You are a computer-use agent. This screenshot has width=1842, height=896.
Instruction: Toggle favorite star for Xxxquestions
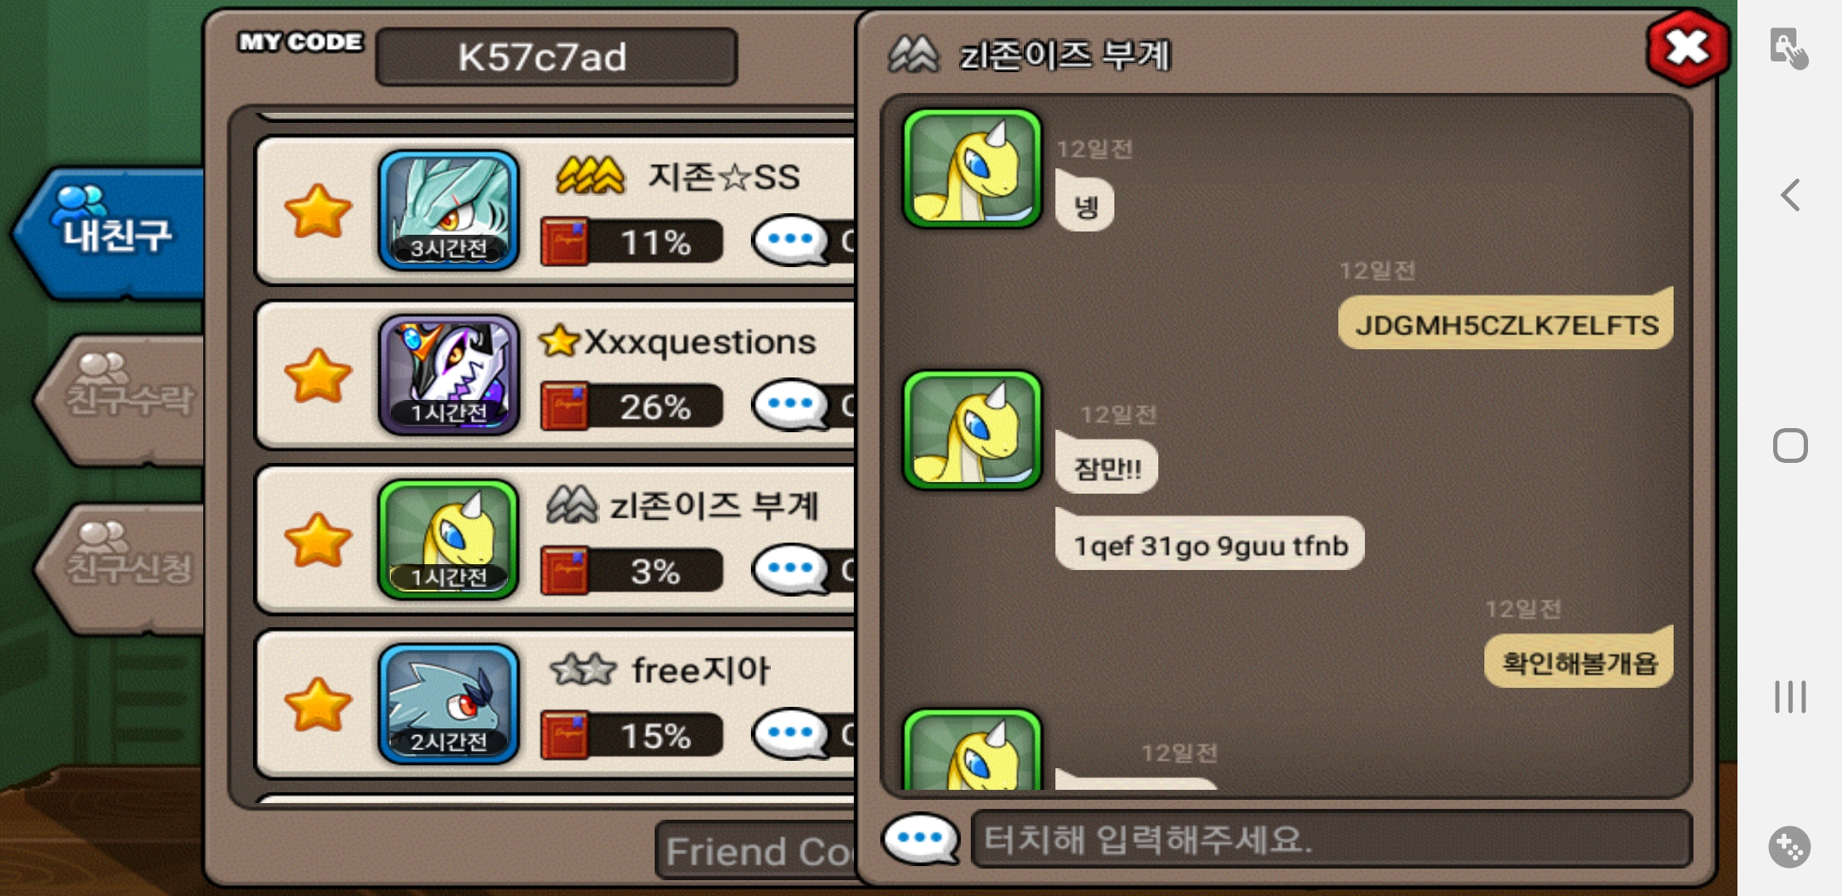318,376
